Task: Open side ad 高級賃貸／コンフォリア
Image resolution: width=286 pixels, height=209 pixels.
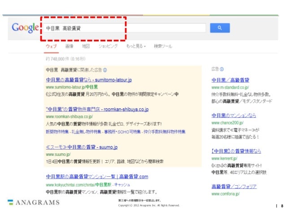Action: coord(234,187)
